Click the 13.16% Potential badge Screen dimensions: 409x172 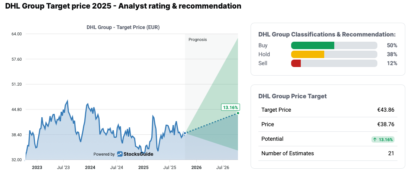pyautogui.click(x=383, y=139)
